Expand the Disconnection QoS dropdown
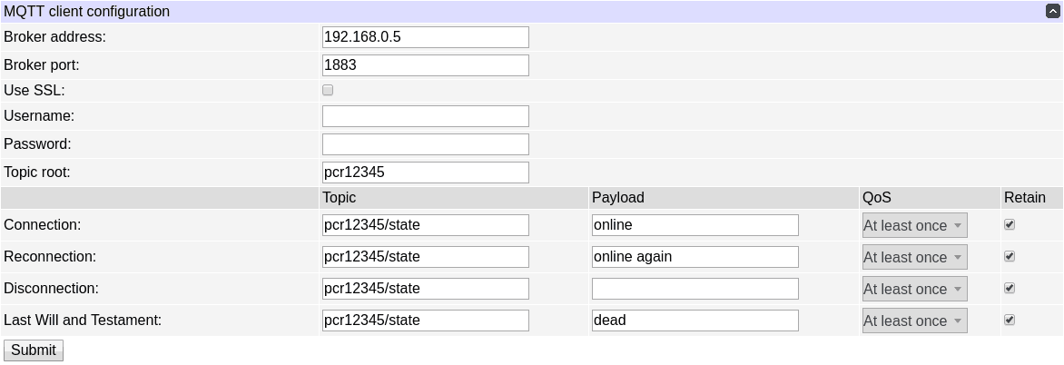The height and width of the screenshot is (365, 1064). [914, 289]
